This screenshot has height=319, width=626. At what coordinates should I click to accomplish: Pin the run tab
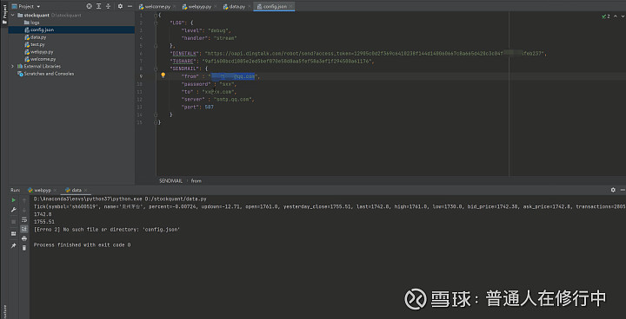pos(14,246)
